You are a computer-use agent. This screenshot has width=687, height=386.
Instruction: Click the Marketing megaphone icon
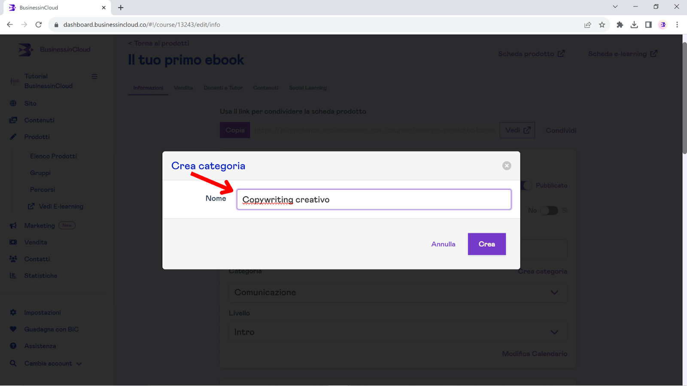click(x=13, y=226)
